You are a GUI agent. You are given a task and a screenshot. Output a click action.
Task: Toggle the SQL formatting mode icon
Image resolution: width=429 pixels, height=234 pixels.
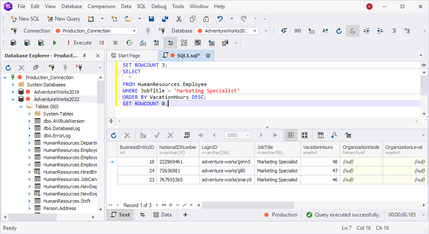click(x=352, y=31)
